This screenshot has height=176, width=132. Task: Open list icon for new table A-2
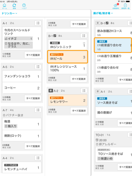click(x=84, y=91)
